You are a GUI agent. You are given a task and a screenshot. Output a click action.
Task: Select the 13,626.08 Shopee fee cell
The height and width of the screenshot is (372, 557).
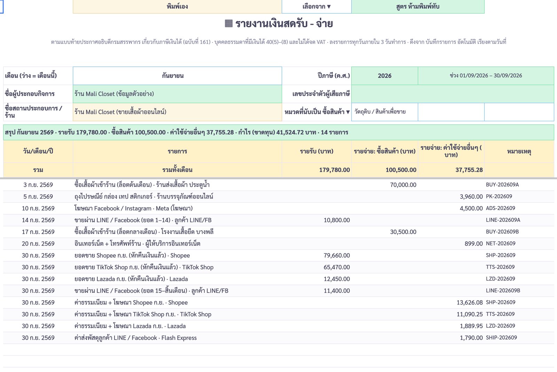tap(451, 302)
